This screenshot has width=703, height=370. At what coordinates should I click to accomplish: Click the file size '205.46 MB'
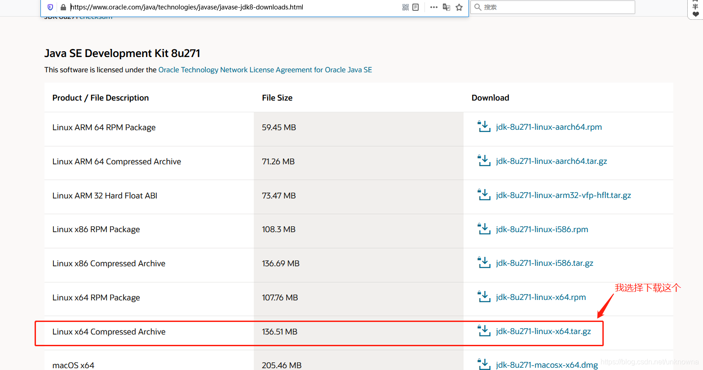point(282,365)
